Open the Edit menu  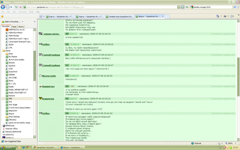tap(8, 12)
